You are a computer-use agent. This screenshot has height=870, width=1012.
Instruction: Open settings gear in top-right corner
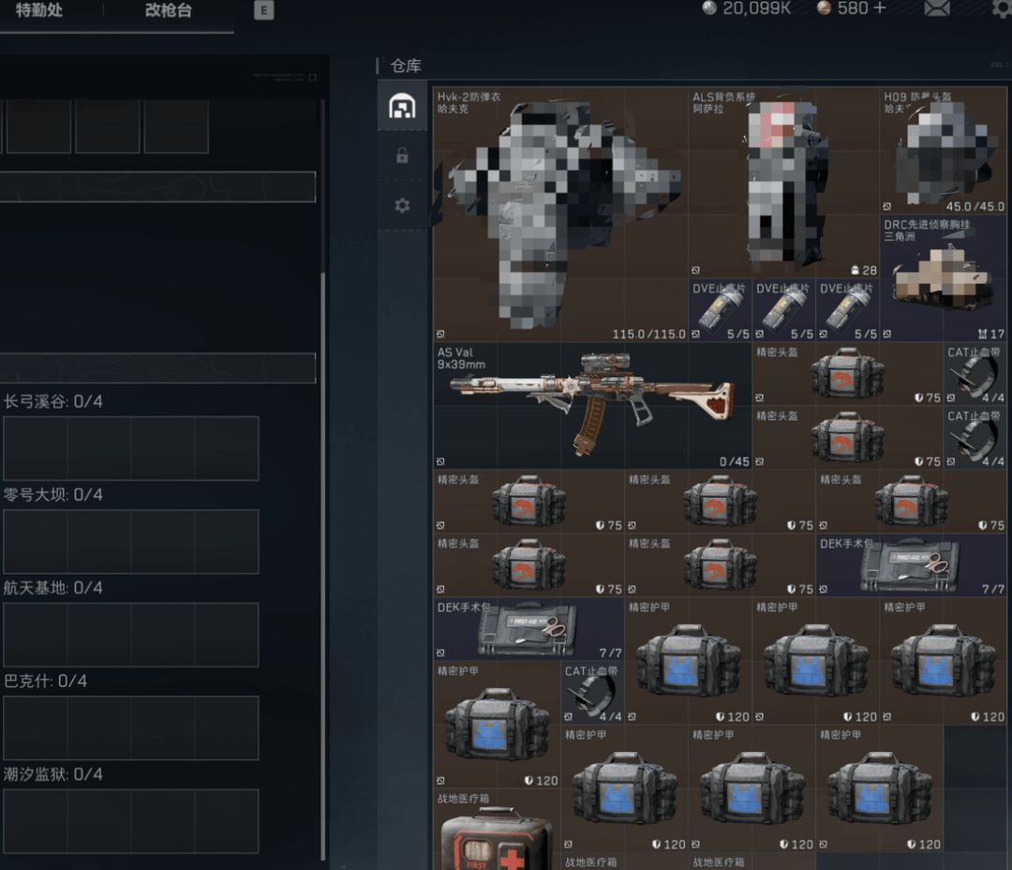point(1002,8)
